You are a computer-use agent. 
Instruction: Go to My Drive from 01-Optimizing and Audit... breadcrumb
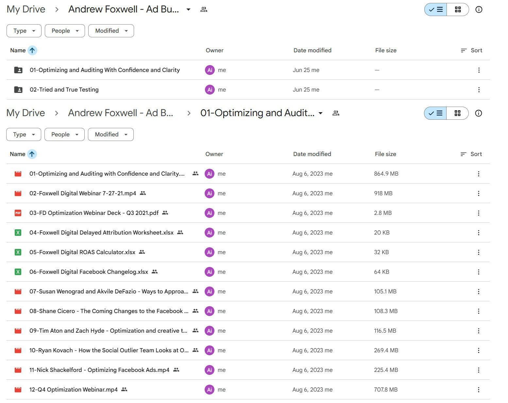pos(25,113)
